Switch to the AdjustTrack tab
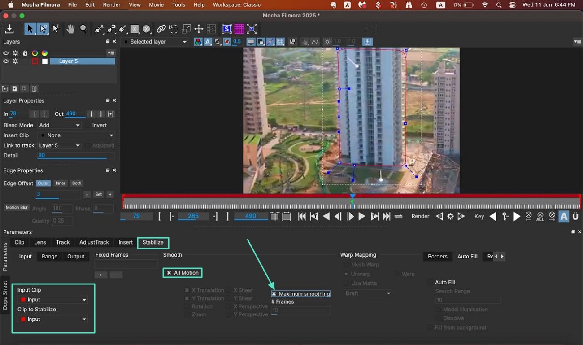583x345 pixels. 94,242
